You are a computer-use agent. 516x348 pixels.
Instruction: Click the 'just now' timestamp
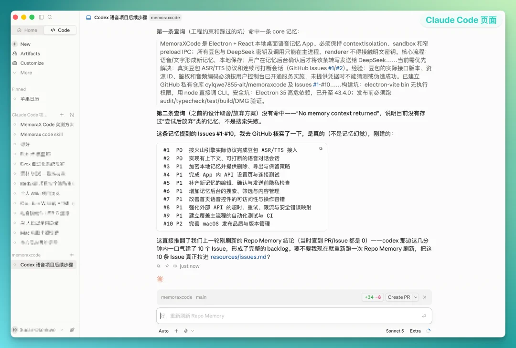(189, 266)
